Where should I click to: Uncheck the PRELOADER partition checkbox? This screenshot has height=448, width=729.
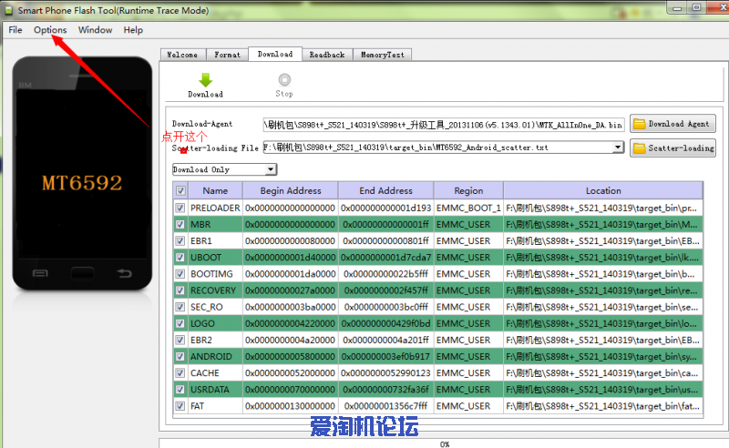(180, 208)
